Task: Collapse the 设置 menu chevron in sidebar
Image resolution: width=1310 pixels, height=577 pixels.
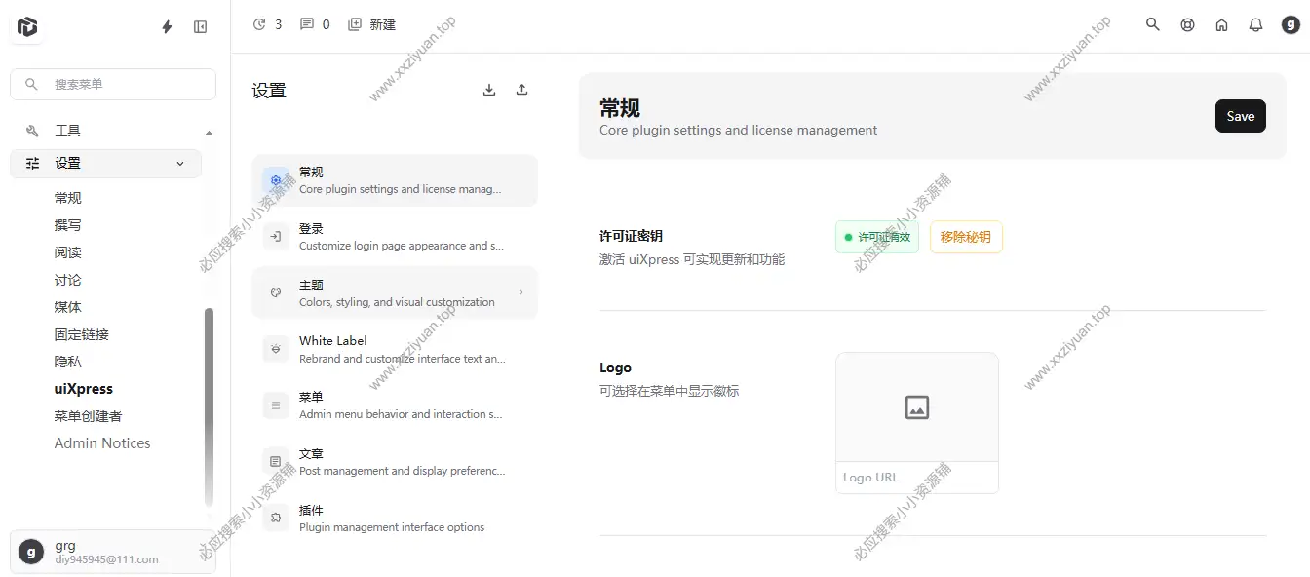Action: (180, 164)
